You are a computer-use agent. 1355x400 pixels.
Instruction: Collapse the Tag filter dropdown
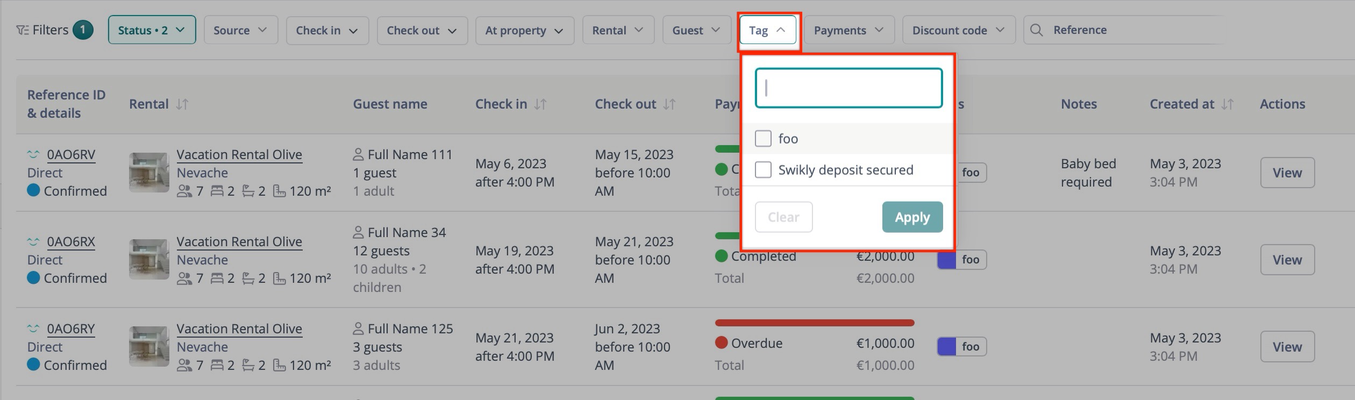tap(767, 30)
